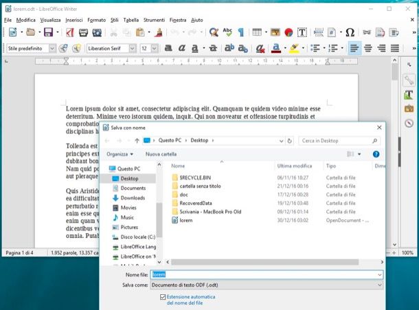
Task: Click the Export as PDF icon
Action: pyautogui.click(x=69, y=32)
